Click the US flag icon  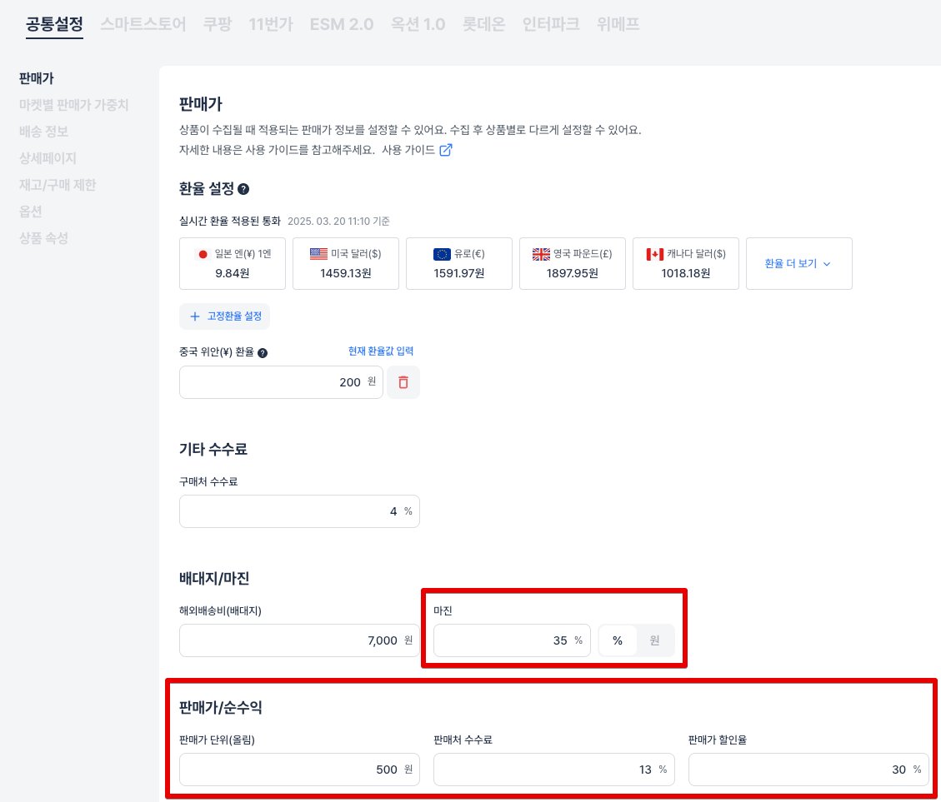coord(318,254)
